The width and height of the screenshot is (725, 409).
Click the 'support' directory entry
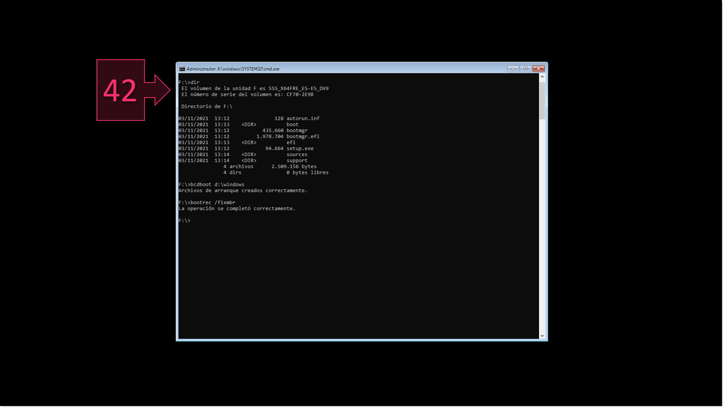297,161
